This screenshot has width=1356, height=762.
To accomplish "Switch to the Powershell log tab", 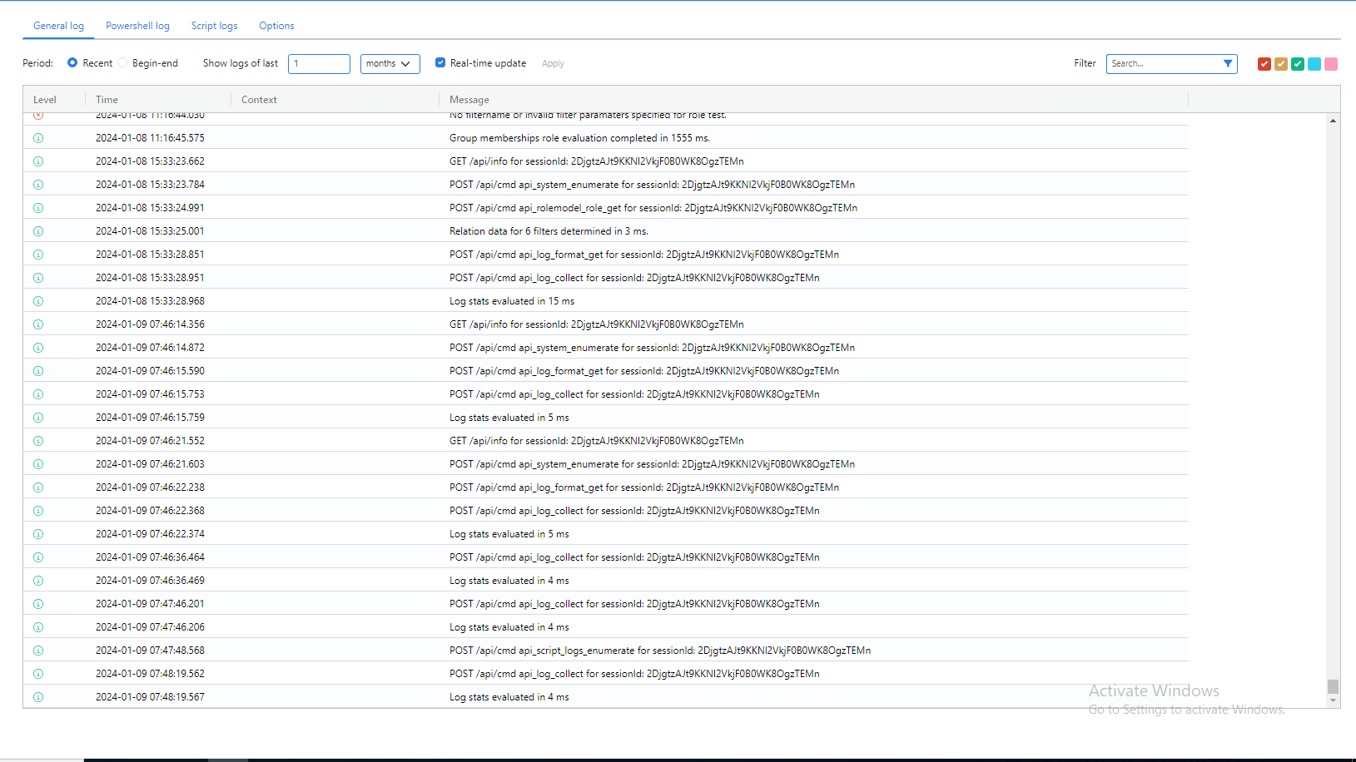I will [x=137, y=26].
